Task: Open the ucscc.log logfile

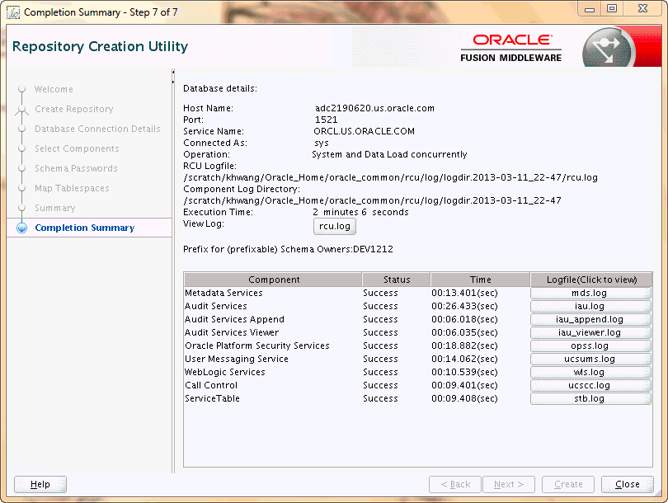Action: click(590, 385)
